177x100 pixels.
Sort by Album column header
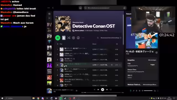pyautogui.click(x=94, y=44)
